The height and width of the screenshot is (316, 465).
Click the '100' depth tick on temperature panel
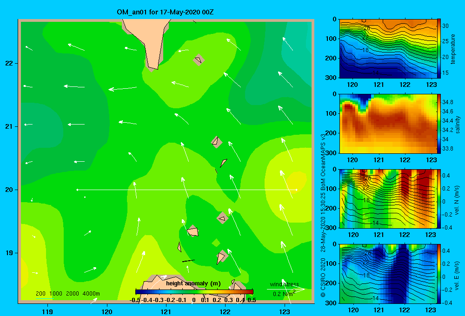331,39
